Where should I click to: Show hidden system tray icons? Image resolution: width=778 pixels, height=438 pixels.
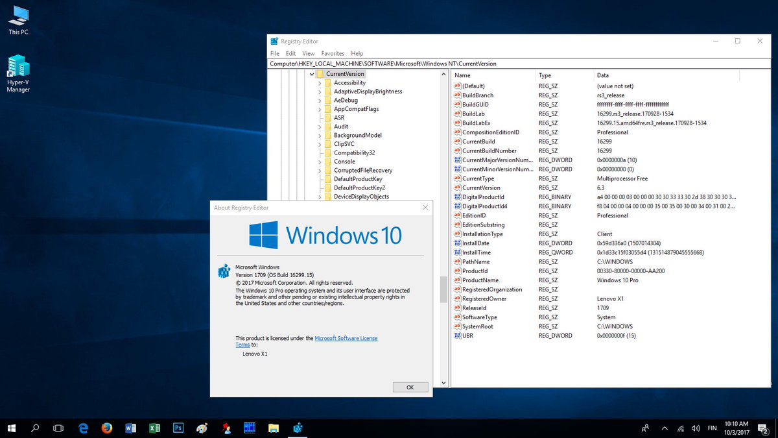click(664, 428)
